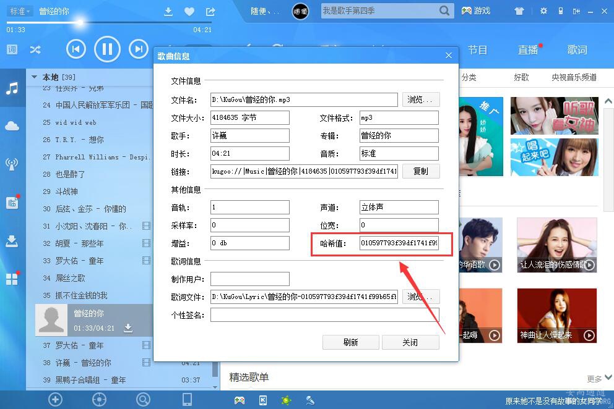Click the add (plus) icon in bottom bar

[55, 400]
